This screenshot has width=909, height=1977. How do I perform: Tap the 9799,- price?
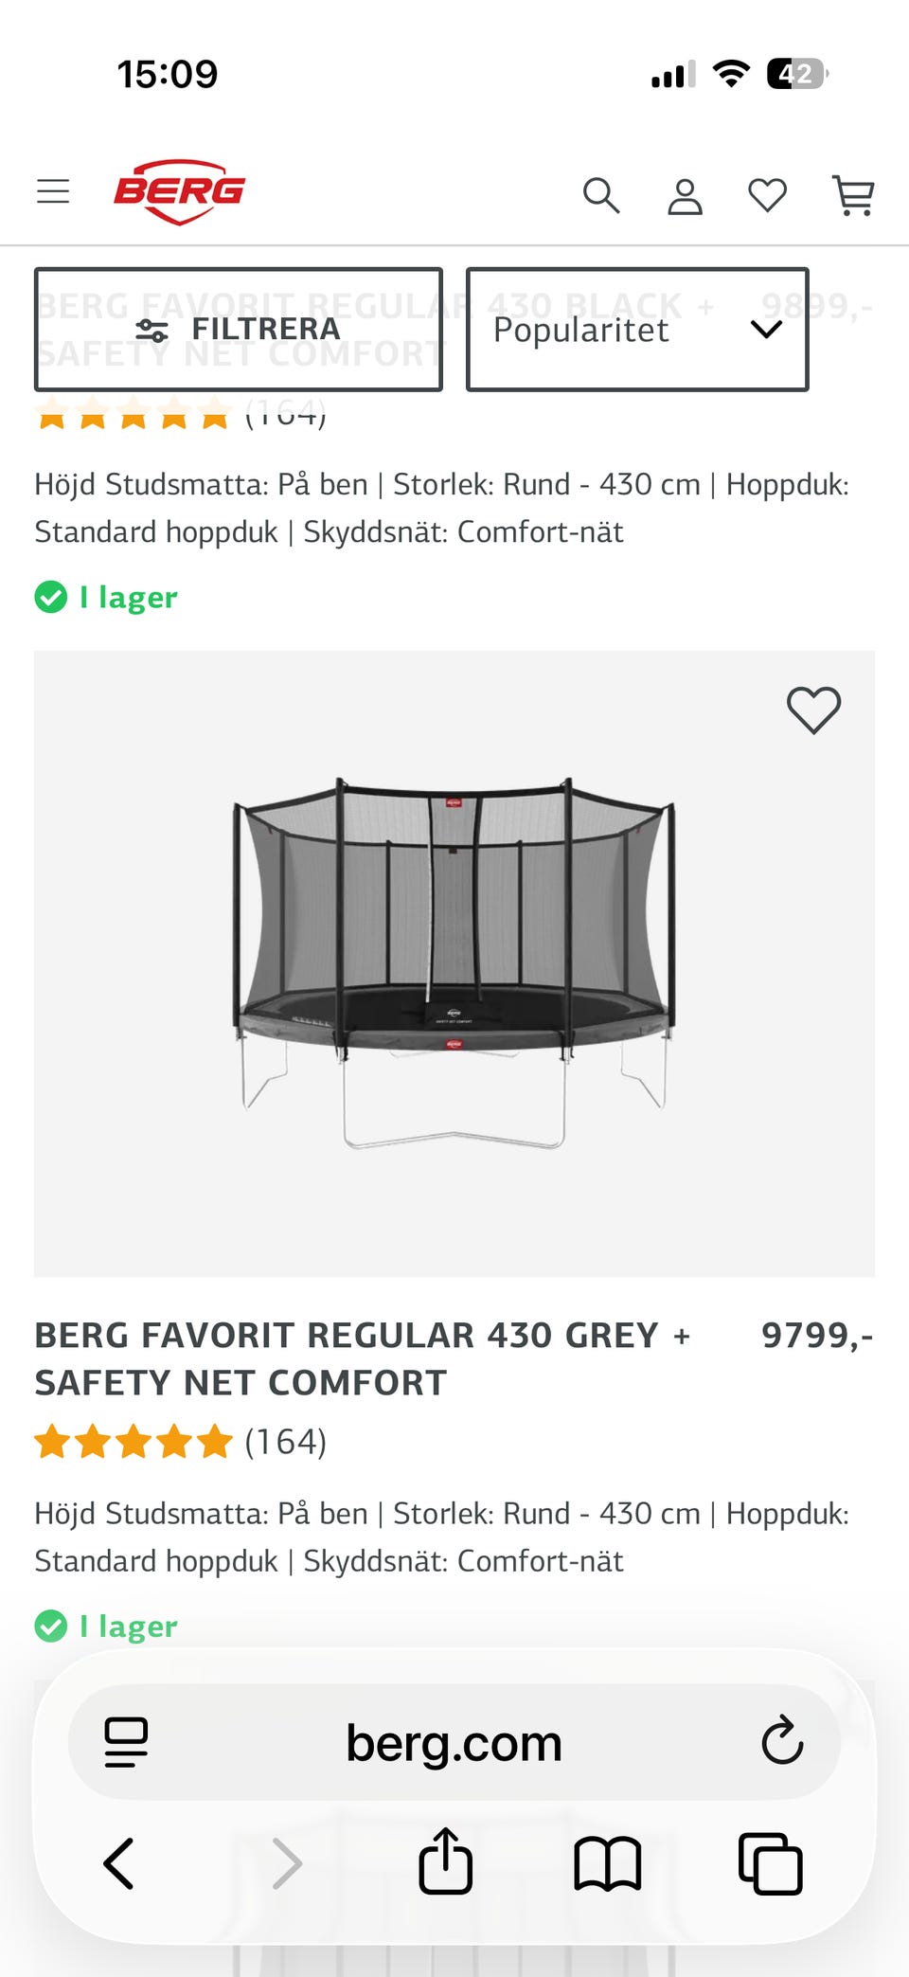click(816, 1336)
